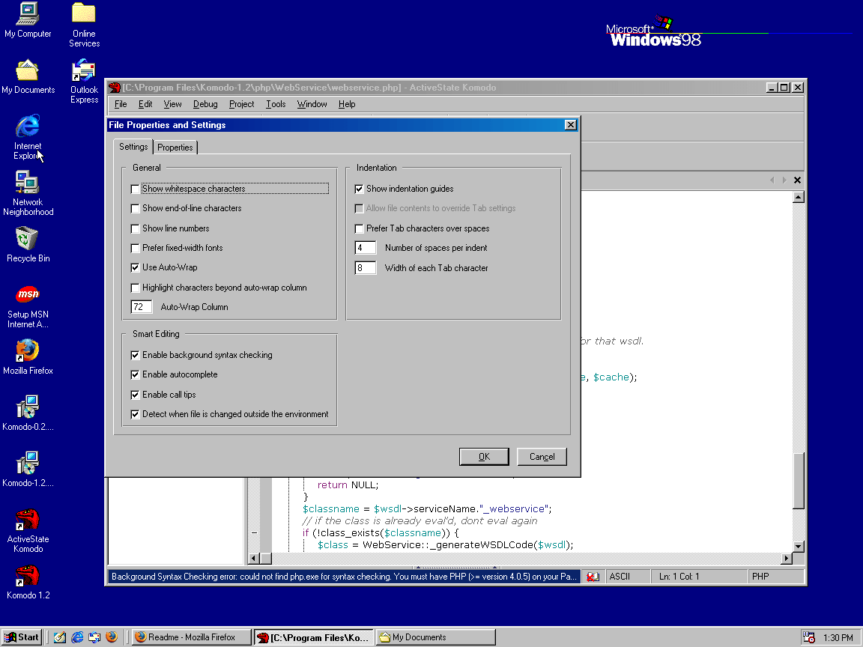863x647 pixels.
Task: Click Komodo's title bar lizard icon
Action: (115, 88)
